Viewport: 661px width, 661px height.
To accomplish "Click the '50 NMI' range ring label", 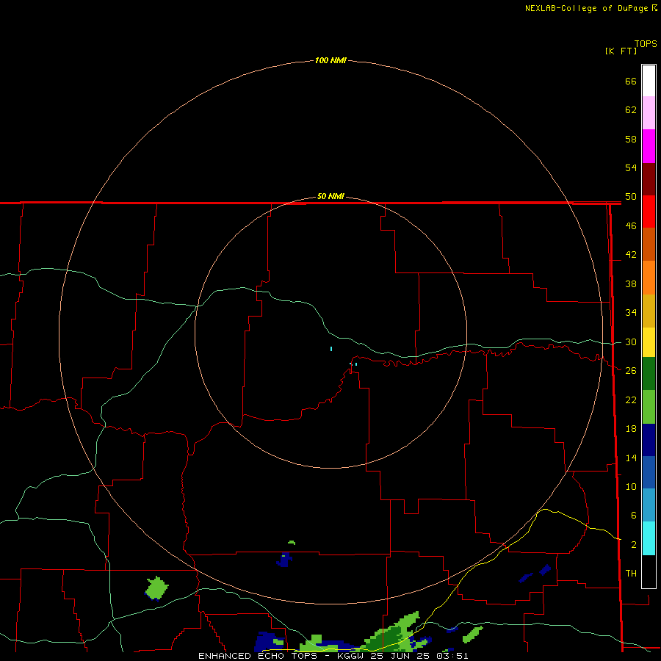I will (x=330, y=196).
